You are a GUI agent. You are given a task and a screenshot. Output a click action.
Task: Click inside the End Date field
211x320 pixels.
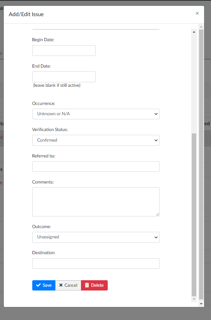(64, 76)
